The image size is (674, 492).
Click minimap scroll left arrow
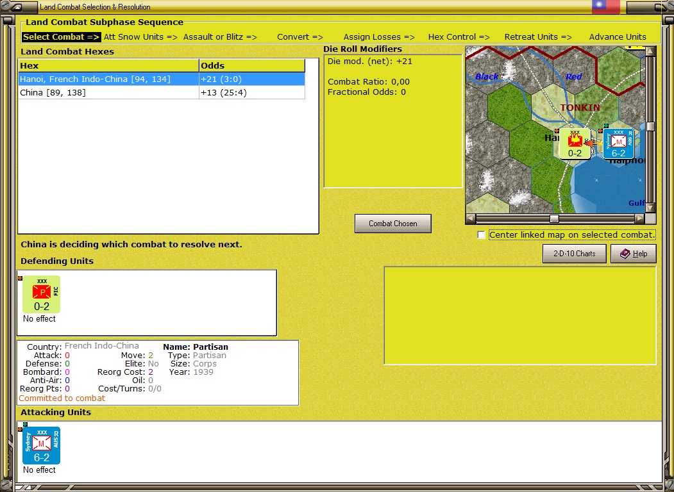tap(471, 218)
